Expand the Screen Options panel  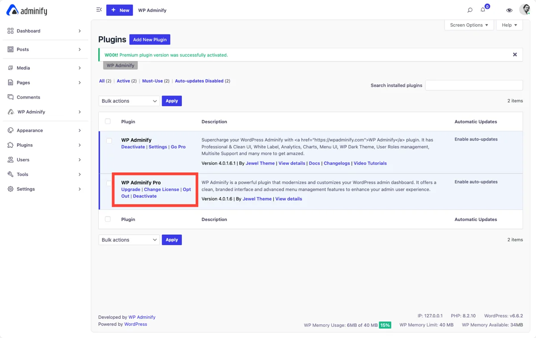(x=469, y=25)
